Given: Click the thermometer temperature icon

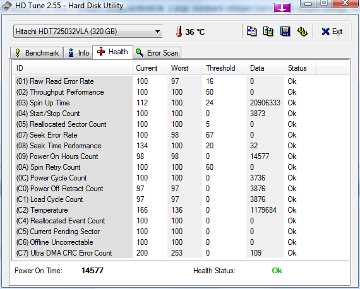Looking at the screenshot, I should [x=179, y=32].
